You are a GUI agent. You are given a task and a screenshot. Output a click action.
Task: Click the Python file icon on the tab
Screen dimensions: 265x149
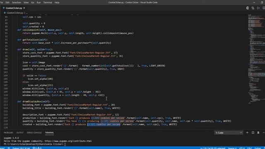[x=4, y=8]
